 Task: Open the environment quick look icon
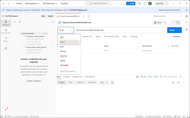pyautogui.click(x=186, y=16)
